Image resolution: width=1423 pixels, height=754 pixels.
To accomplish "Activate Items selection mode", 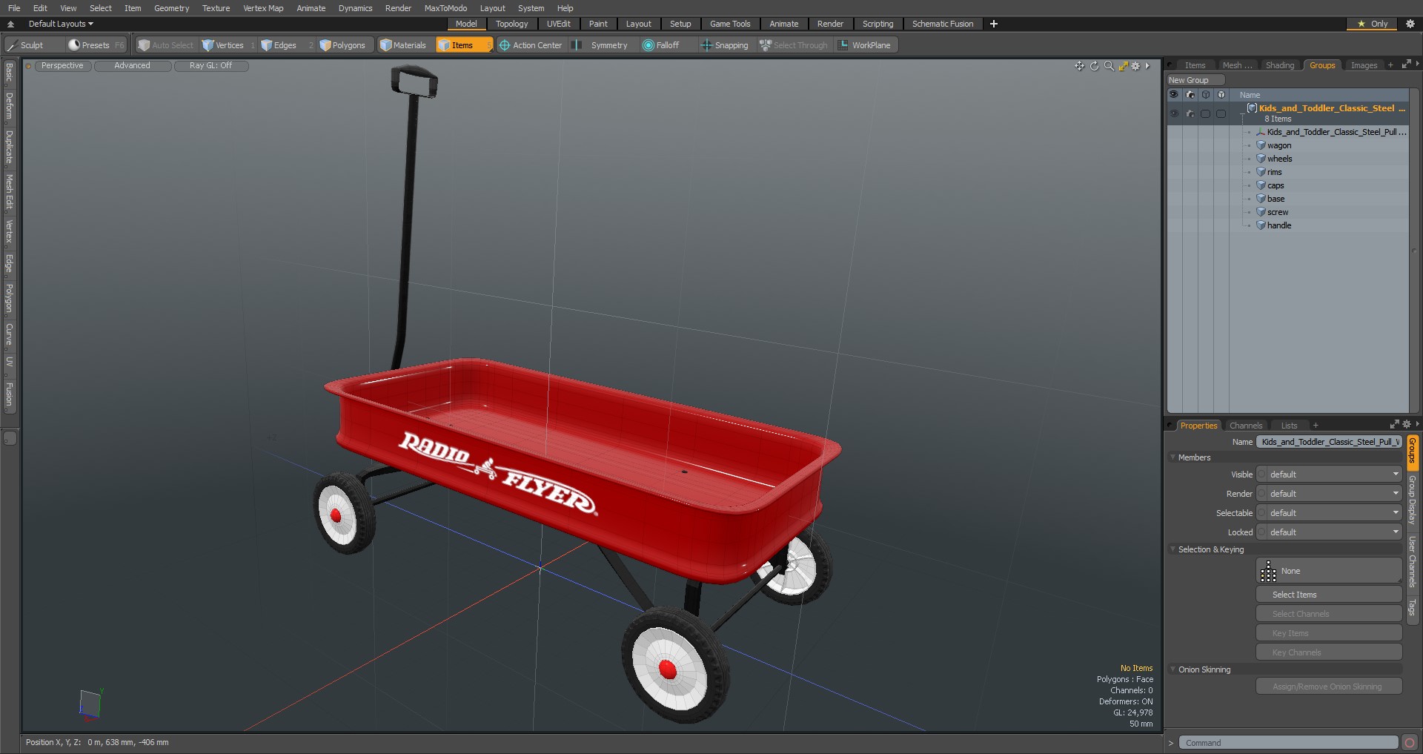I will (463, 45).
